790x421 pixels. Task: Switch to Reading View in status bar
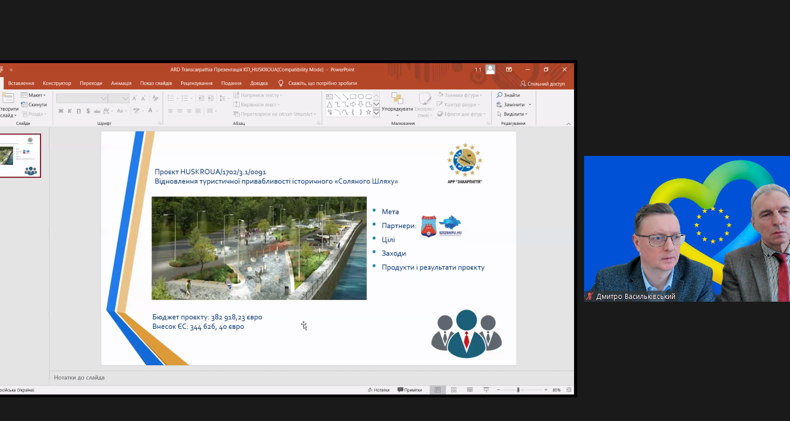pyautogui.click(x=470, y=389)
